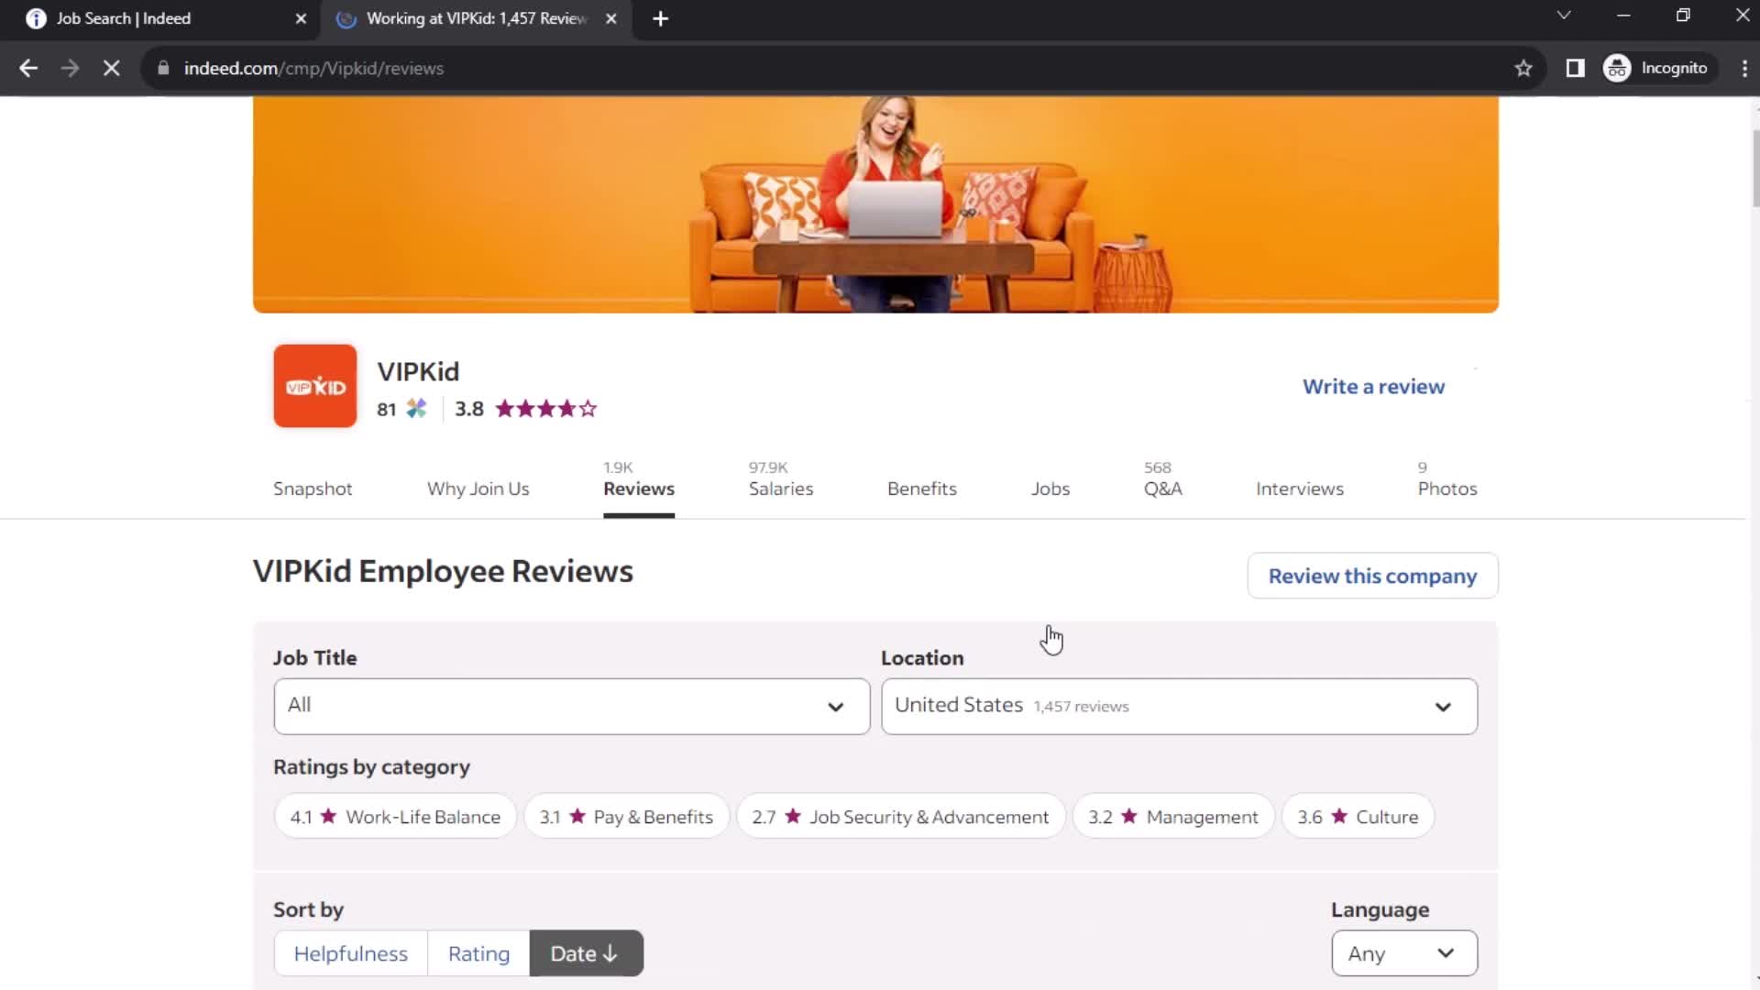Expand the Language dropdown
1760x990 pixels.
(x=1402, y=953)
